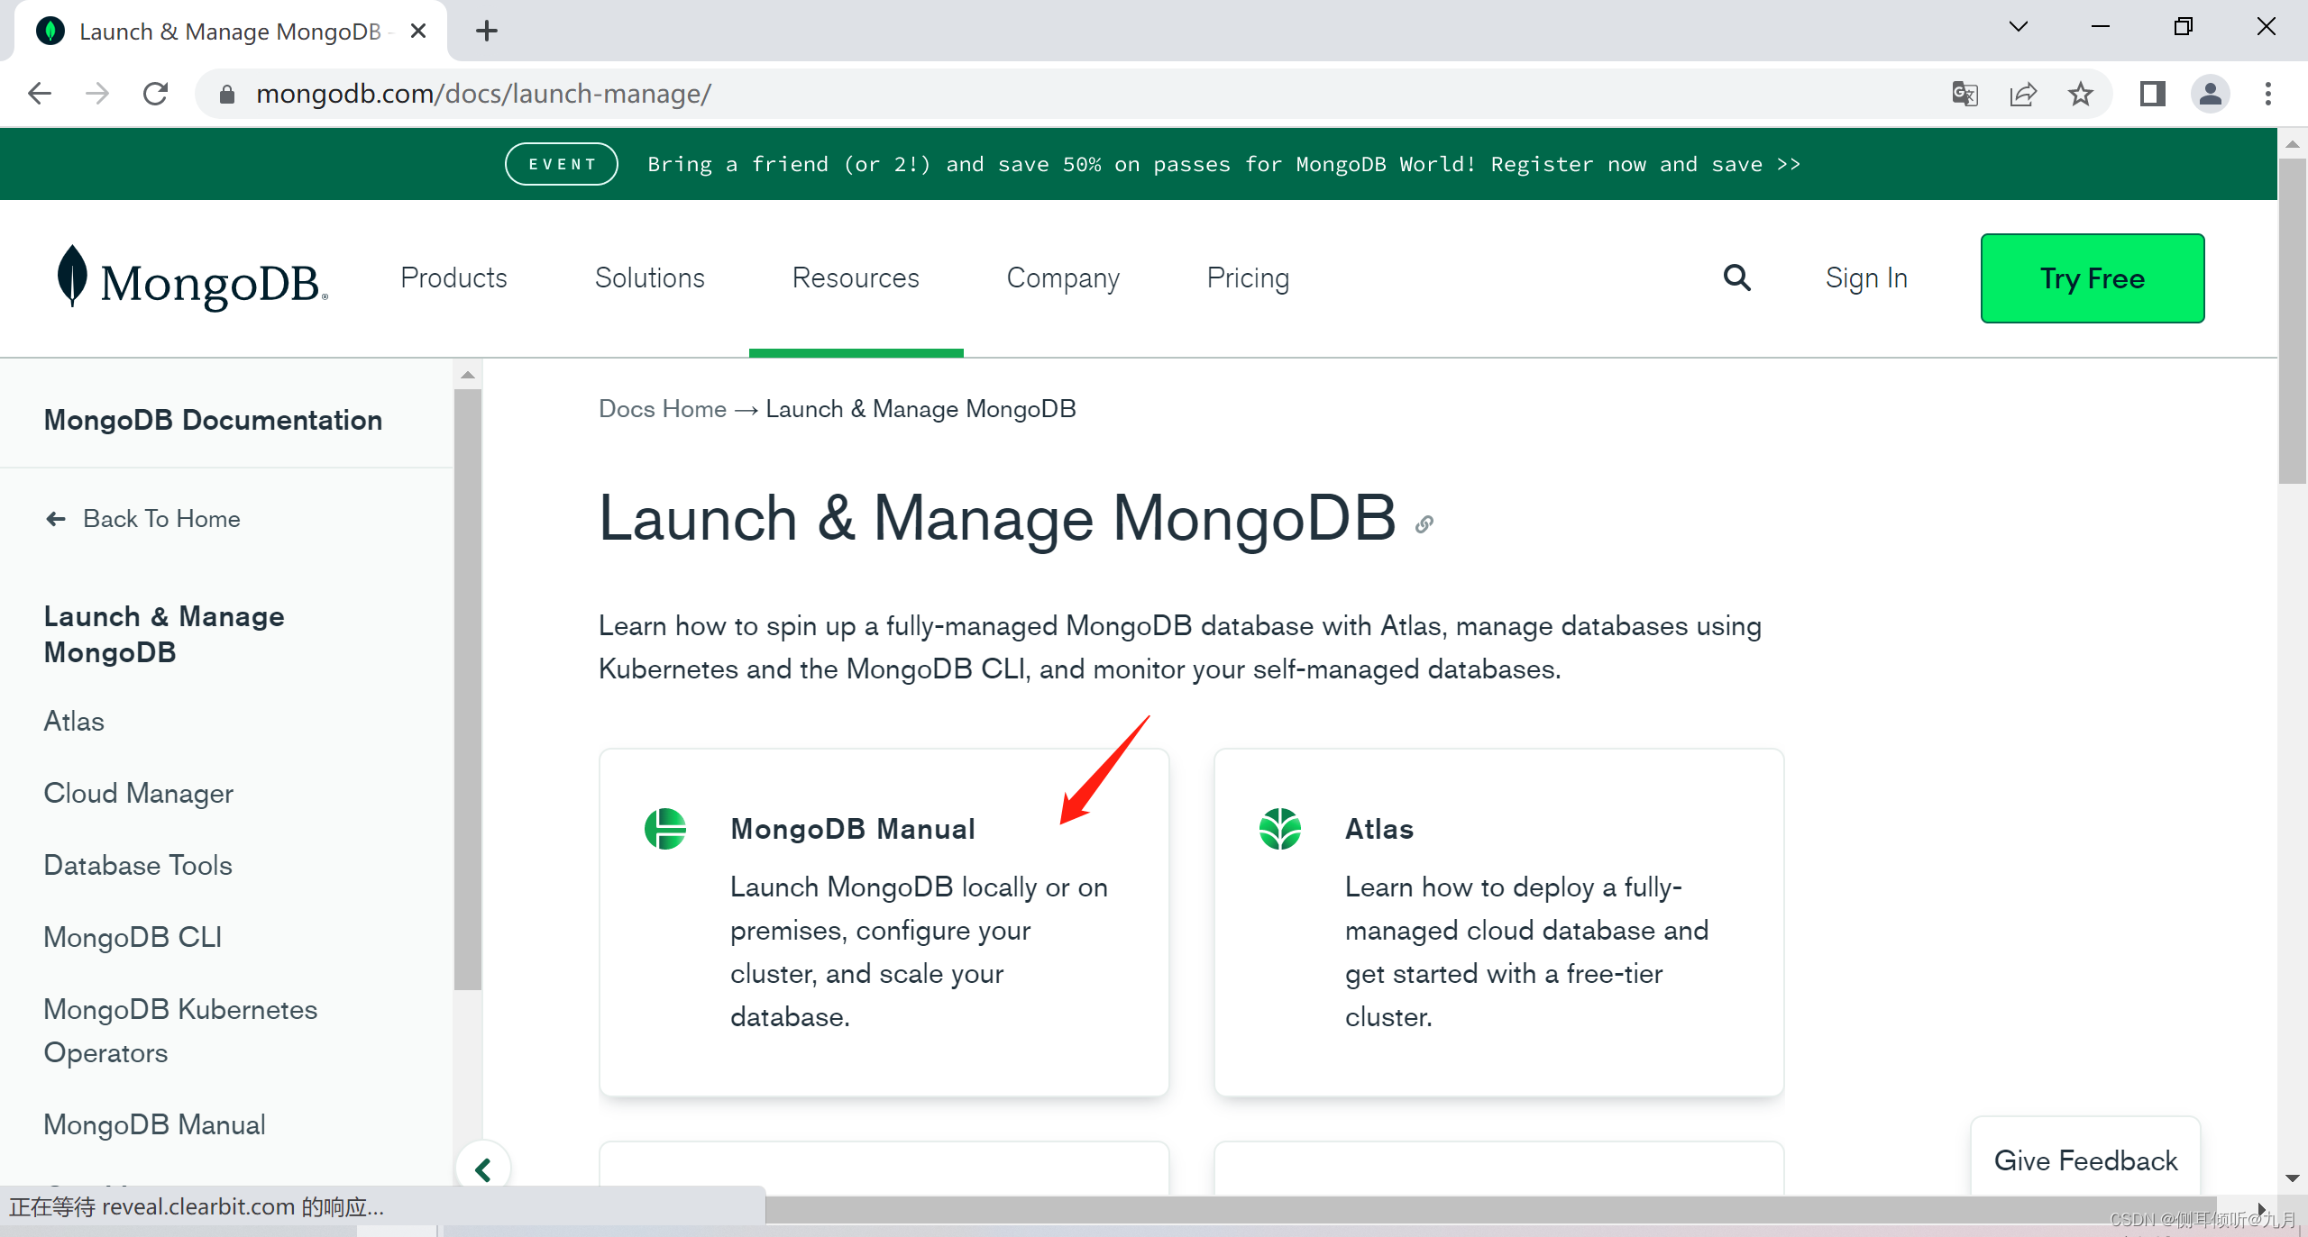The image size is (2308, 1237).
Task: Open the tab search dropdown arrow
Action: [x=2019, y=27]
